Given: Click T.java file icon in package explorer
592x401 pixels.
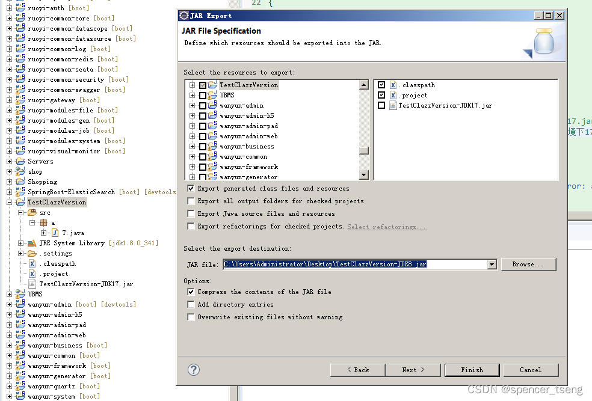Looking at the screenshot, I should coord(55,233).
